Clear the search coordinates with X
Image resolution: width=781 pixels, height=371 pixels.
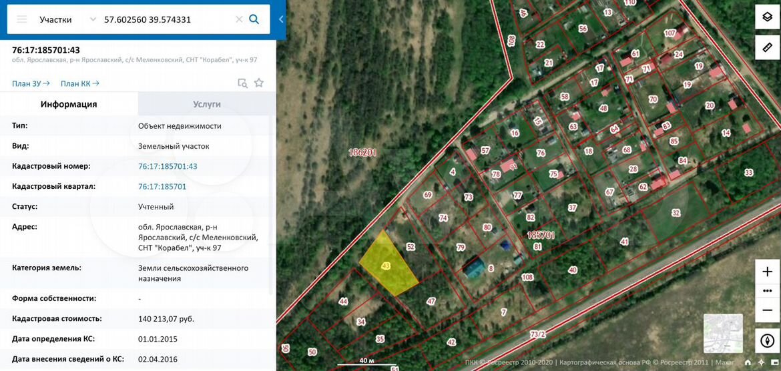pos(239,19)
